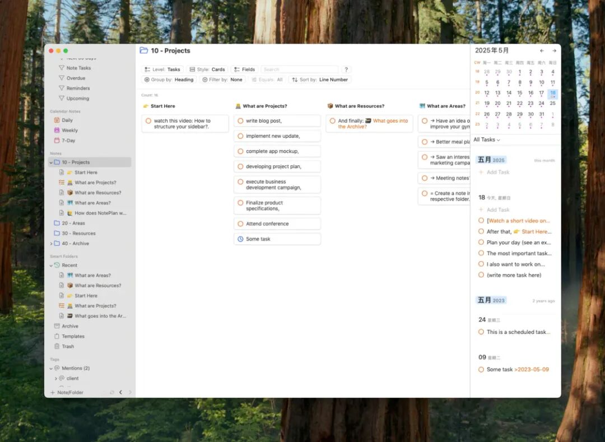Image resolution: width=605 pixels, height=442 pixels.
Task: Open the Sort by: Line Number dropdown
Action: point(320,80)
